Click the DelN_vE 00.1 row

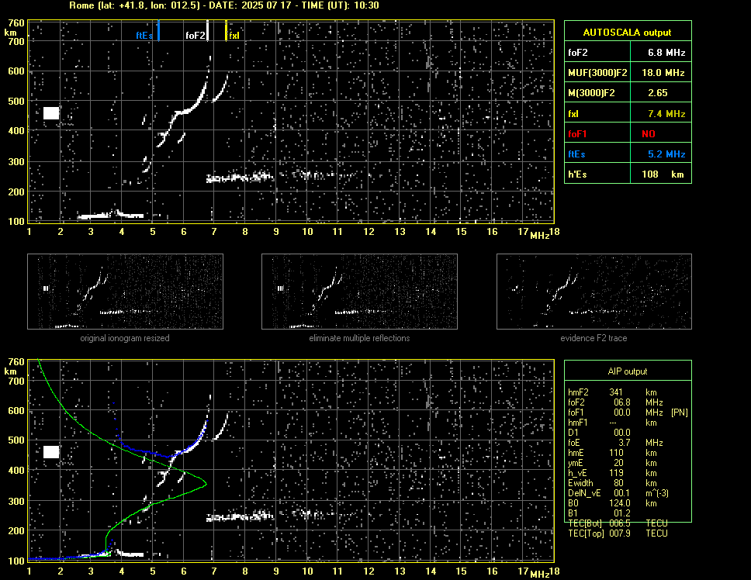coord(618,493)
